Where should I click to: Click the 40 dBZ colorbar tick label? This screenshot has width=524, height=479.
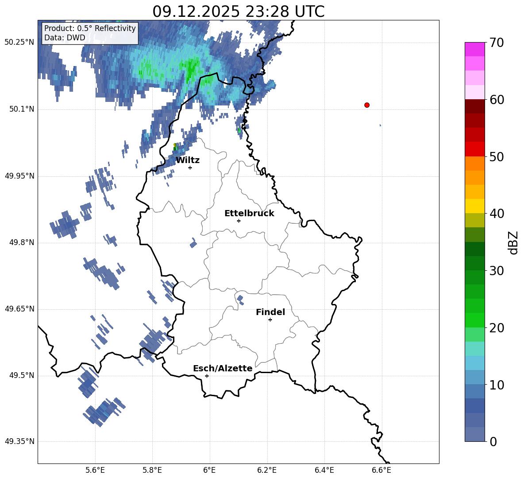pyautogui.click(x=497, y=214)
